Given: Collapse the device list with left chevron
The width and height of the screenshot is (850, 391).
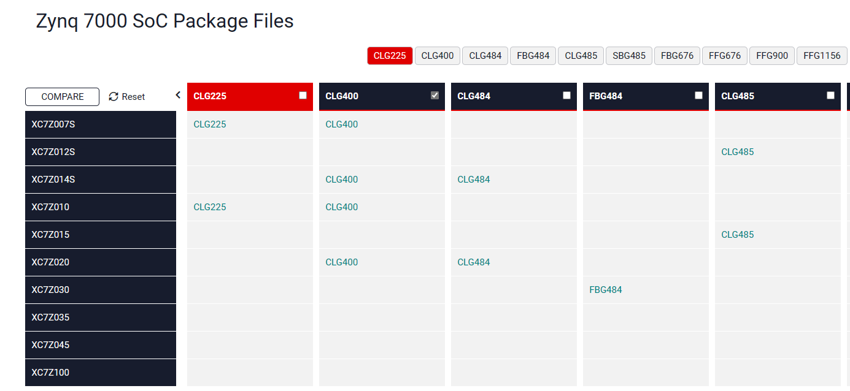Looking at the screenshot, I should tap(178, 95).
